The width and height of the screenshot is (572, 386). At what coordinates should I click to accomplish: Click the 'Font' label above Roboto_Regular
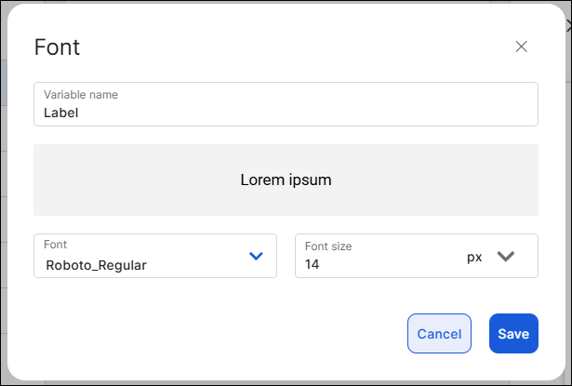(55, 246)
